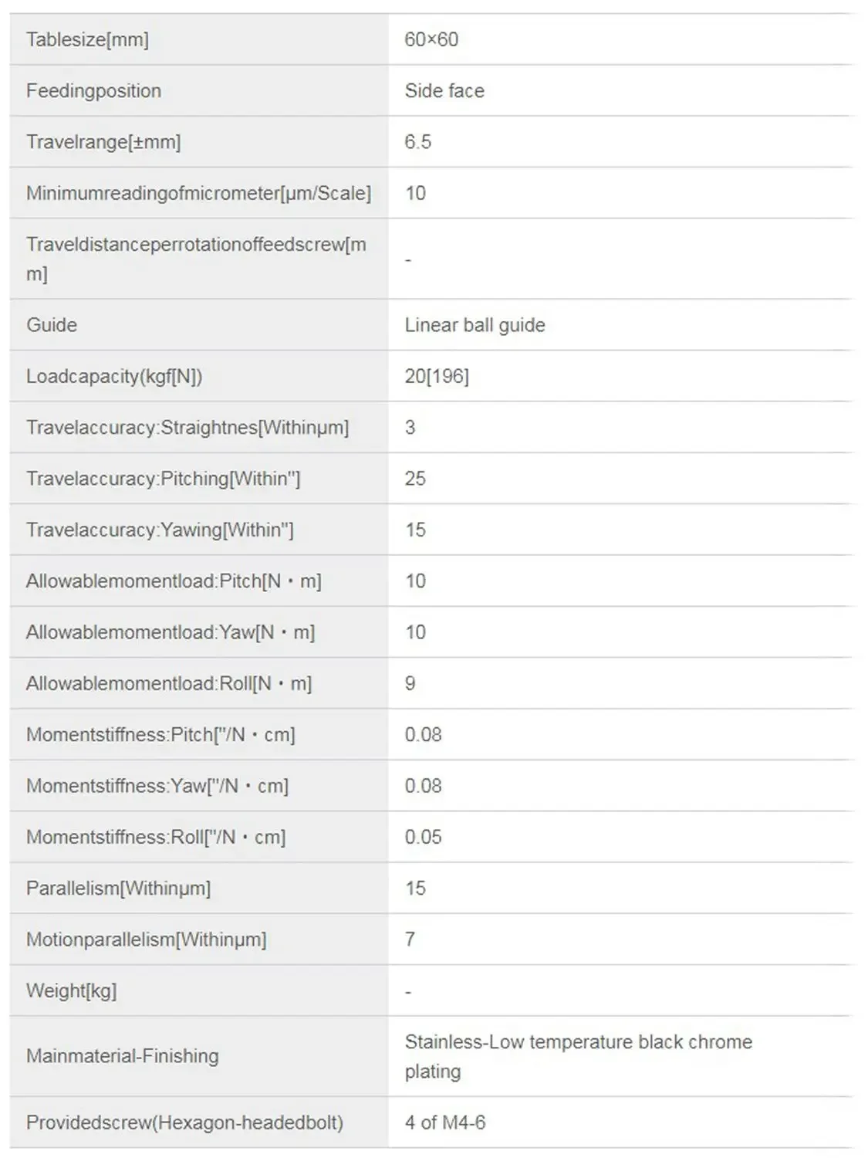868x1158 pixels.
Task: Click the Travelrange[±mm] label
Action: pos(103,142)
